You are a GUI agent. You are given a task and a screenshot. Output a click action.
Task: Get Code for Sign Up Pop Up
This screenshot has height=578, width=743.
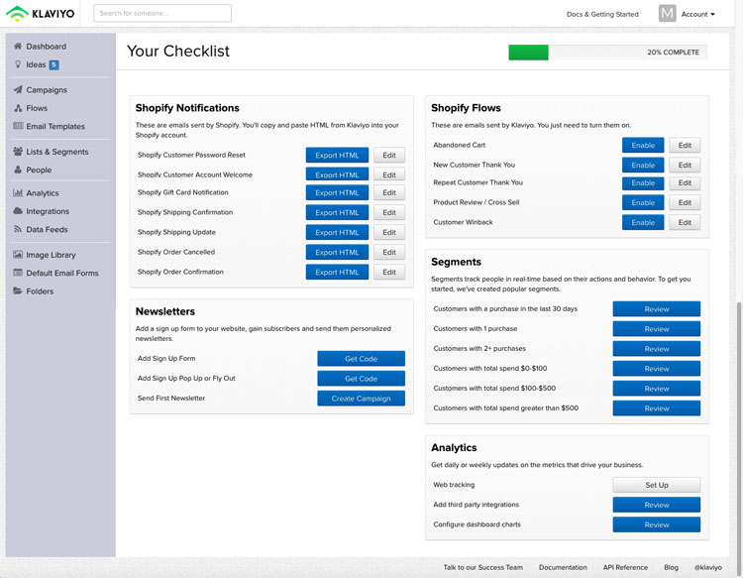pyautogui.click(x=361, y=379)
